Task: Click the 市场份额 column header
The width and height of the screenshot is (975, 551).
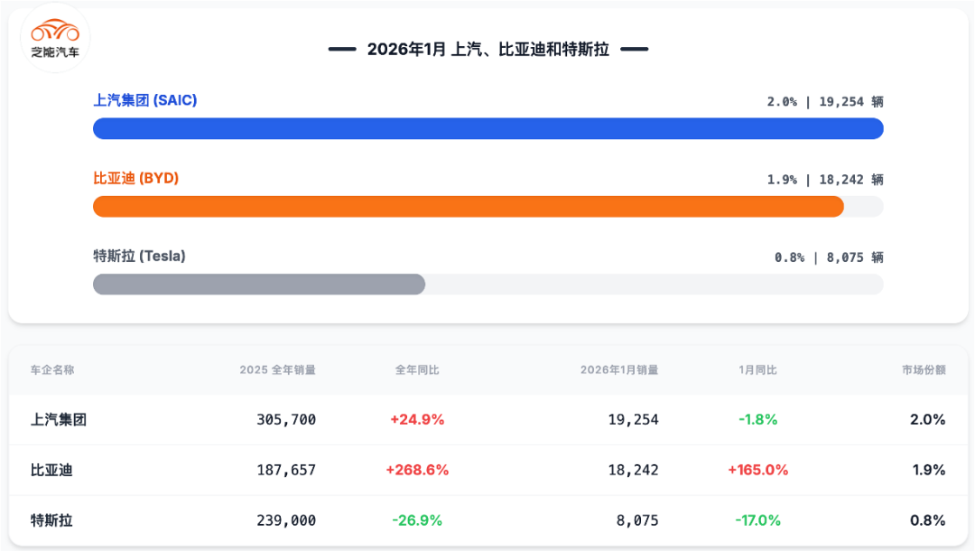Action: point(924,370)
